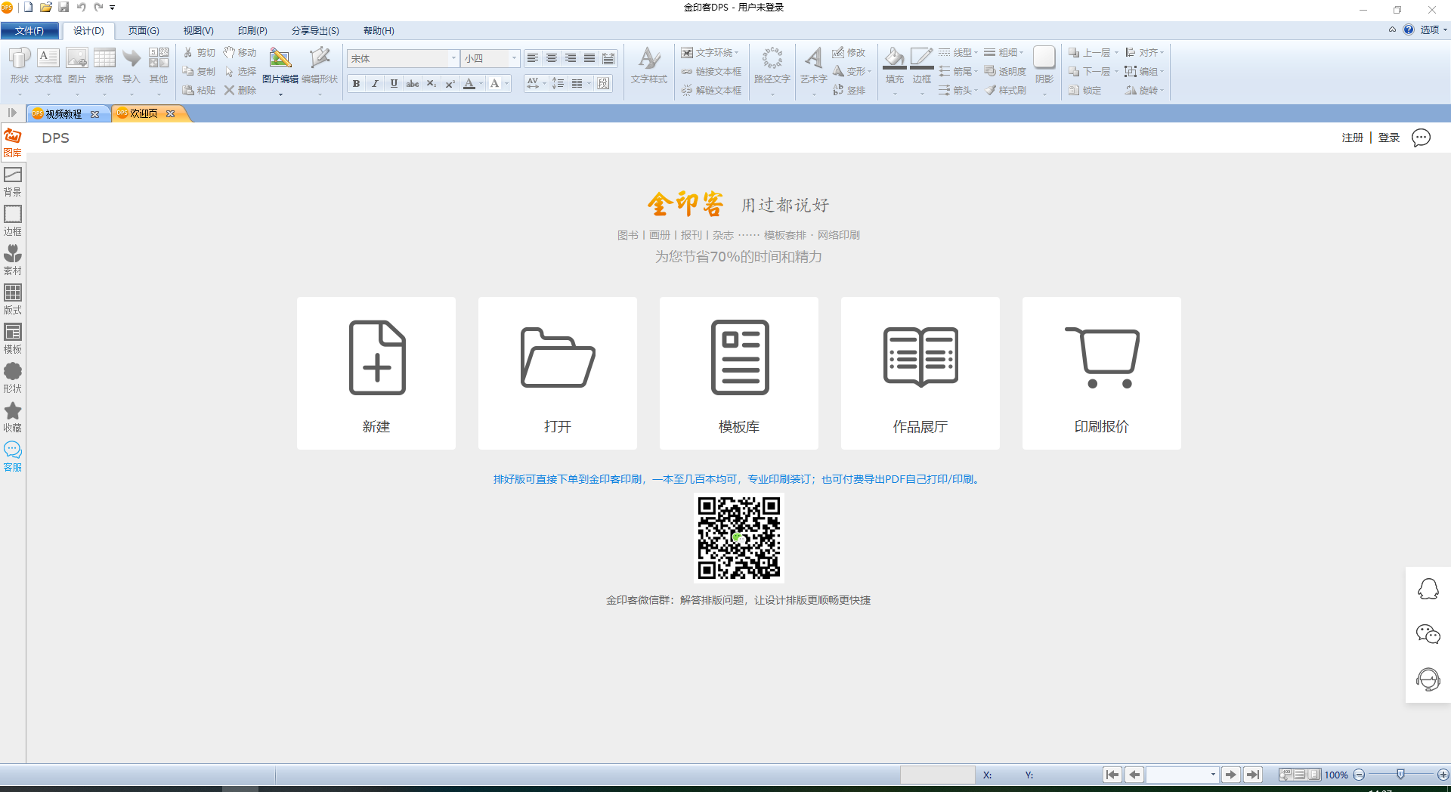Screen dimensions: 1451x792
Task: Open the 小四 font size dropdown
Action: point(514,58)
